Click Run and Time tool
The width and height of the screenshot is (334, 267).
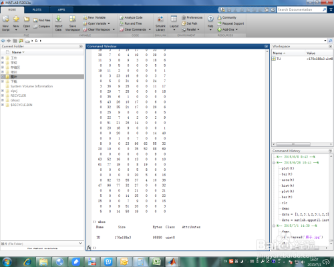point(131,23)
